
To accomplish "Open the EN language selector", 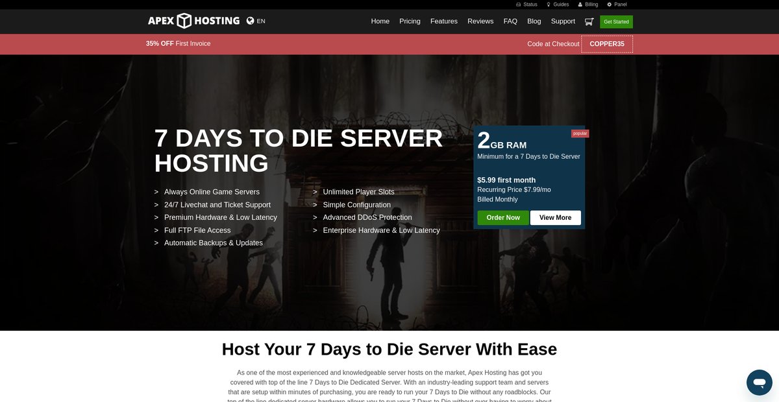I will (x=261, y=21).
